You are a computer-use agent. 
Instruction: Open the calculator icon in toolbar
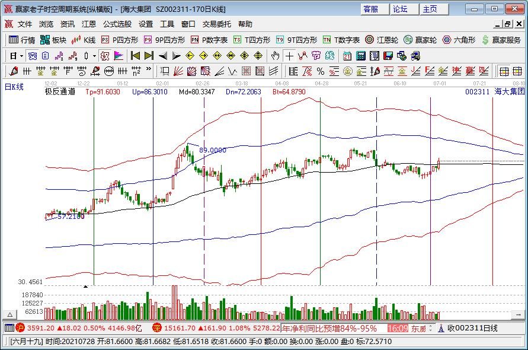(360, 56)
